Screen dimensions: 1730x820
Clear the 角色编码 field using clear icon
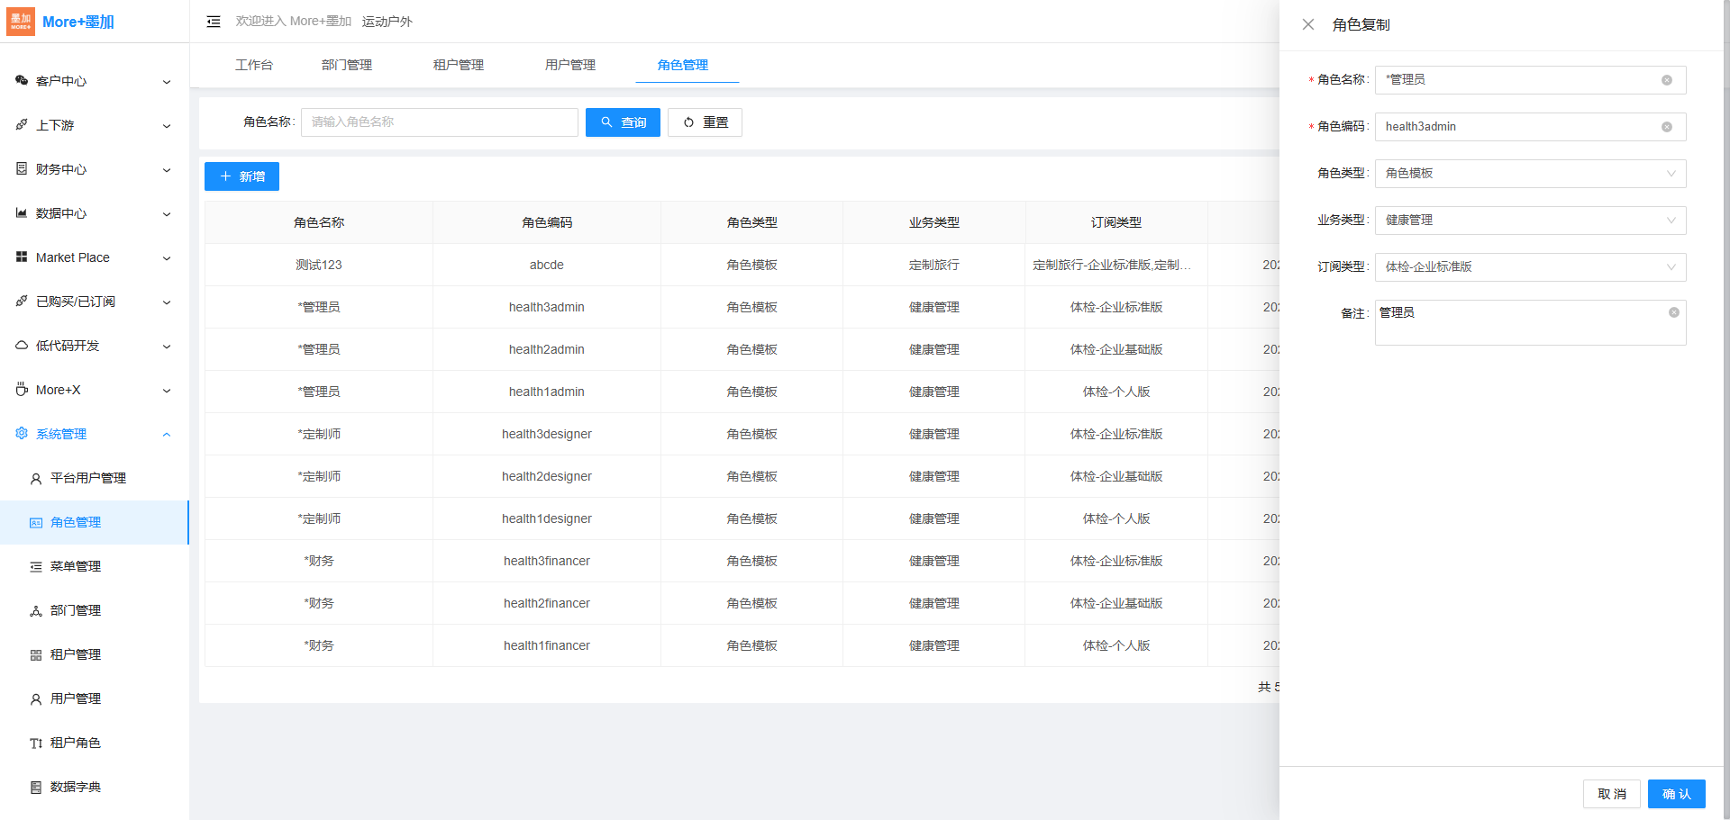tap(1667, 127)
